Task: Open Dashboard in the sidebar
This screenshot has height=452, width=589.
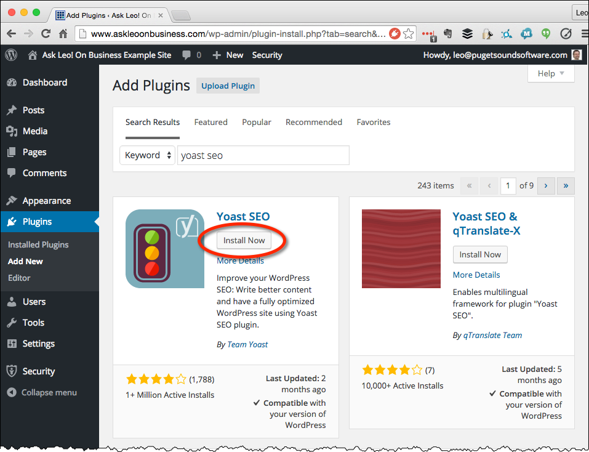Action: 45,83
